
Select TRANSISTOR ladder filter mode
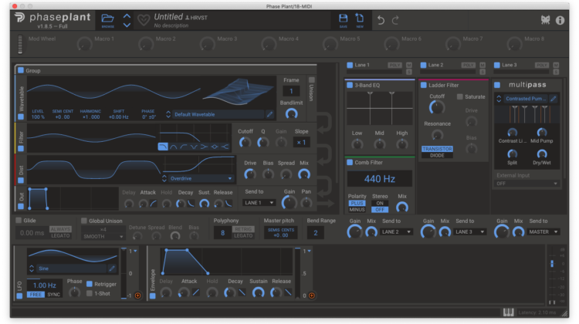point(437,149)
